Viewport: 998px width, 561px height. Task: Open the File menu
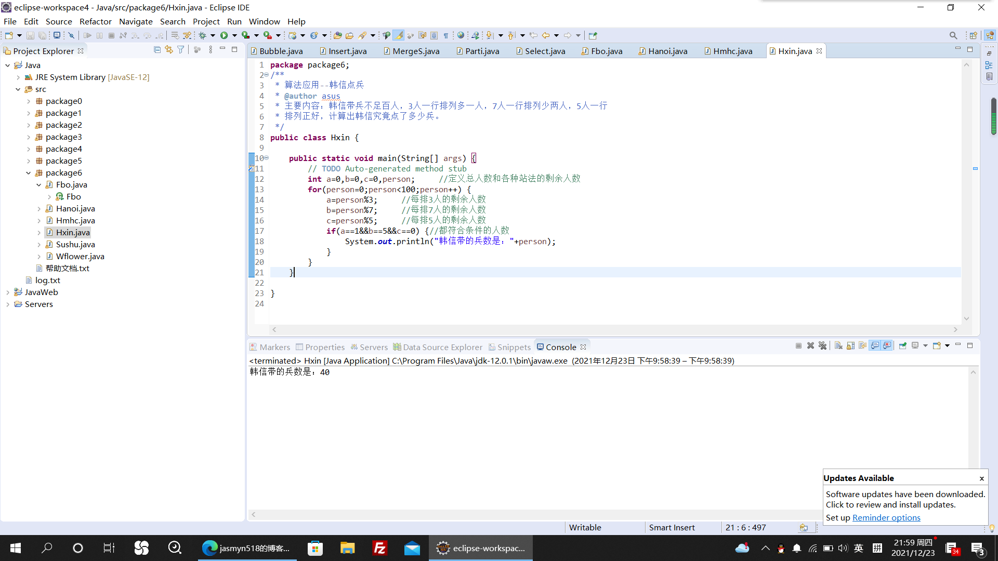10,21
